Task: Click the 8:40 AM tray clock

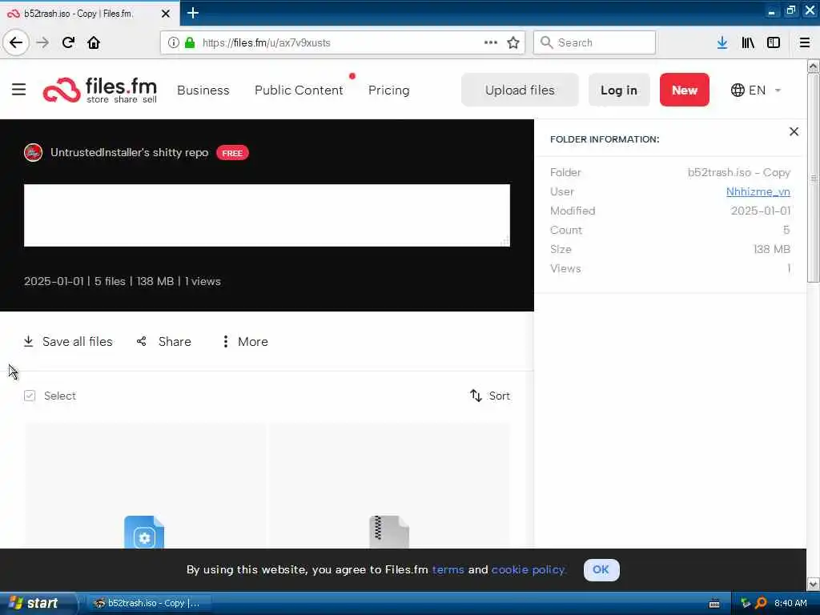Action: click(790, 603)
